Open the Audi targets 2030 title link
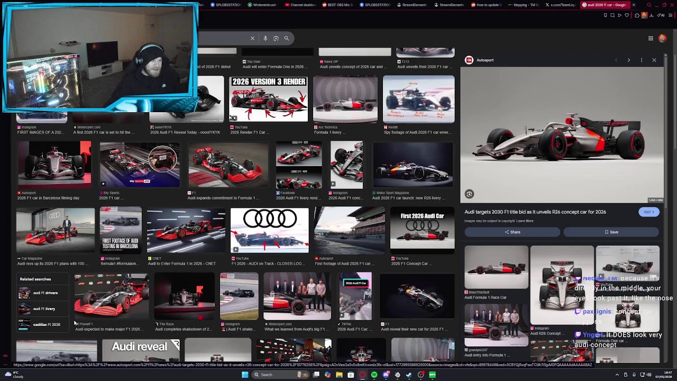This screenshot has height=381, width=677. 535,212
